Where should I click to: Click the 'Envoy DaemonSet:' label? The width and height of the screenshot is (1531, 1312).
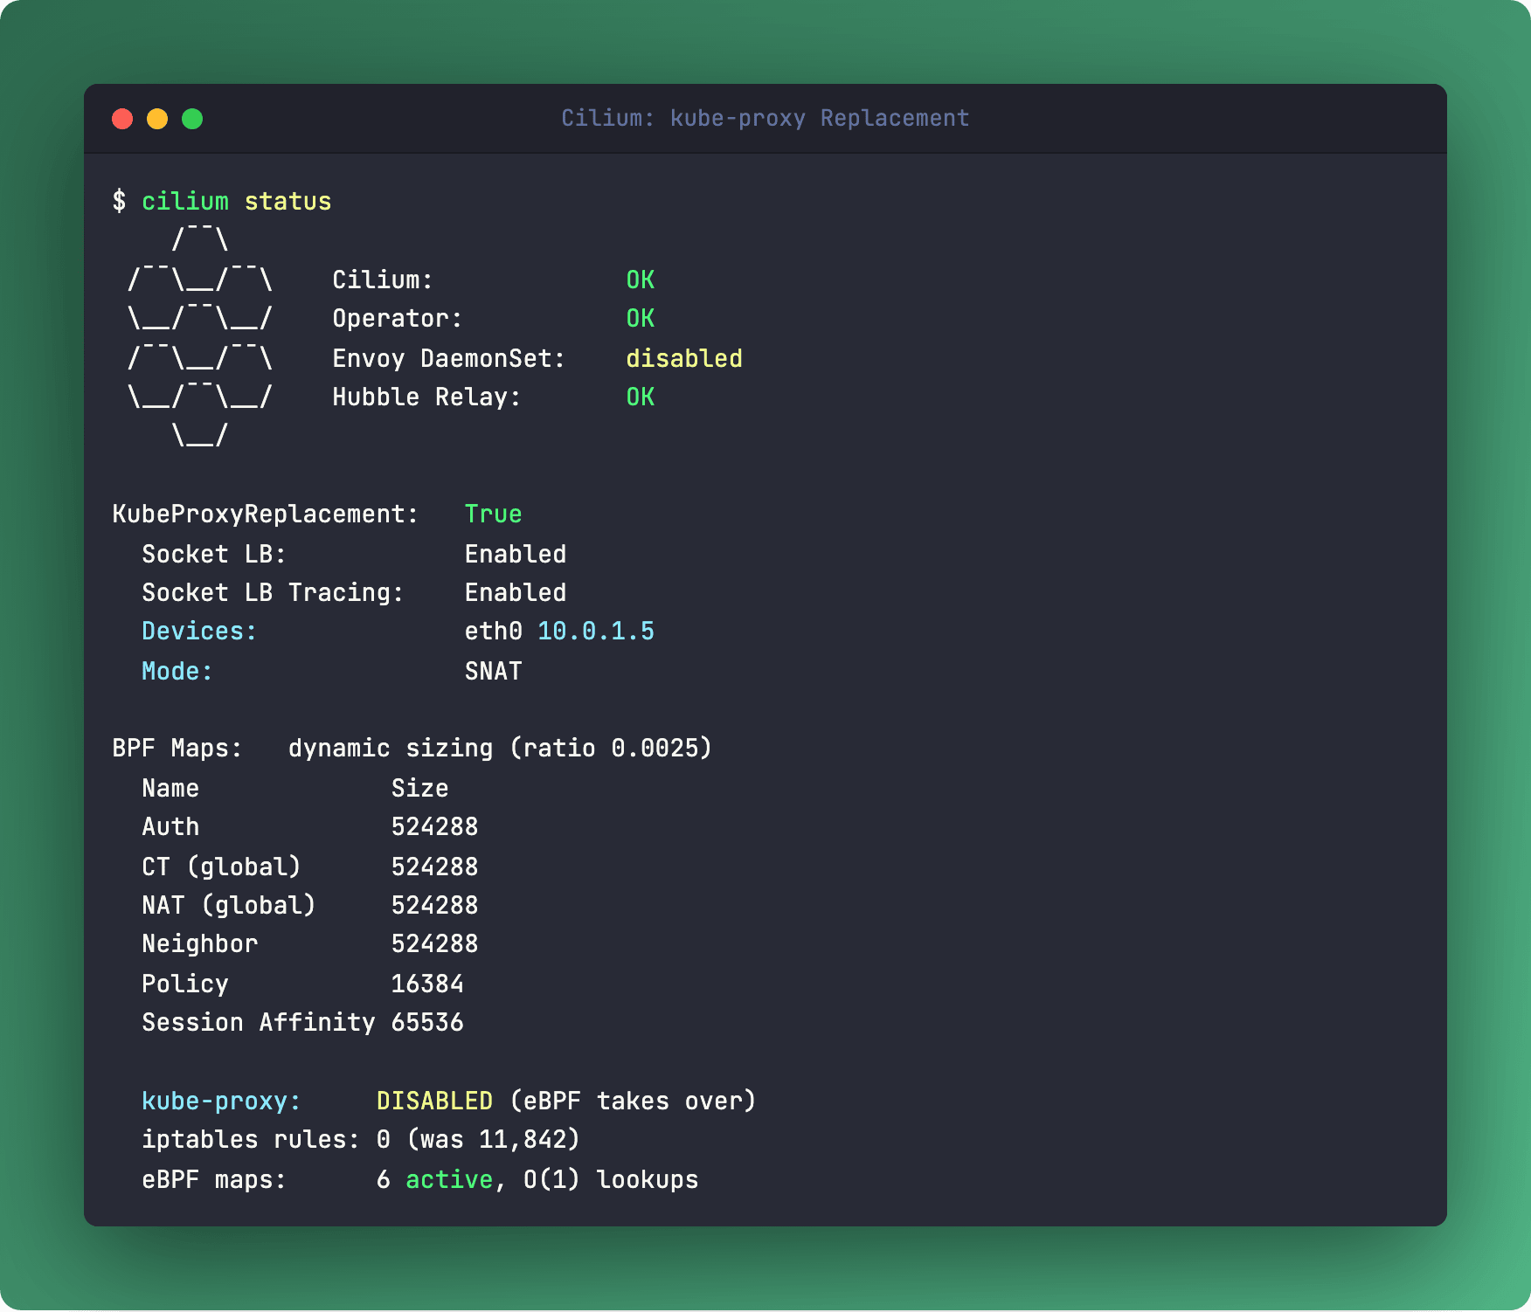click(449, 358)
